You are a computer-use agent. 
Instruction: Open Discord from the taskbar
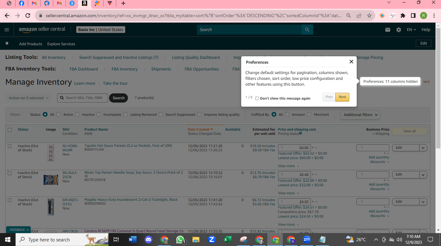[x=149, y=240]
